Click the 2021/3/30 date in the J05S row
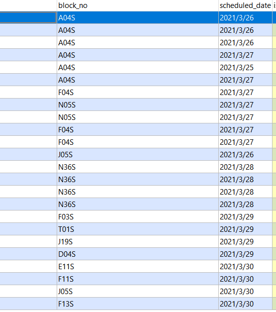Screen dimensions: 276x312 245,291
